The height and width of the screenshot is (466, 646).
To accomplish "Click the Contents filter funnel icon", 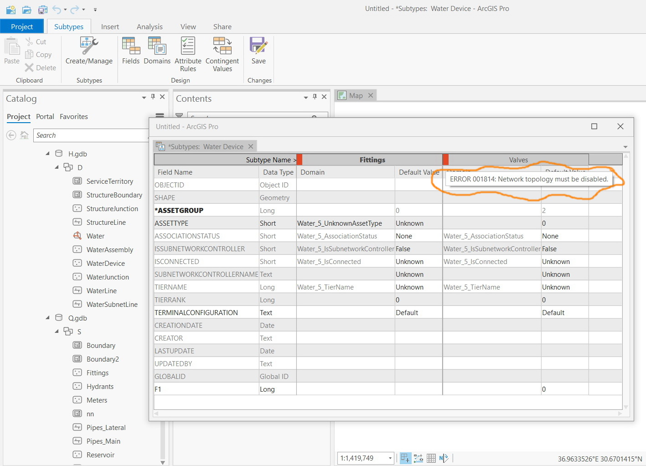I will pos(179,116).
